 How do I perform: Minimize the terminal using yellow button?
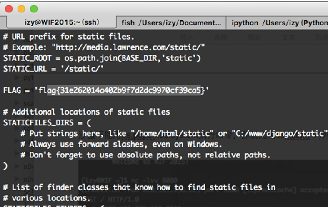coord(21,8)
